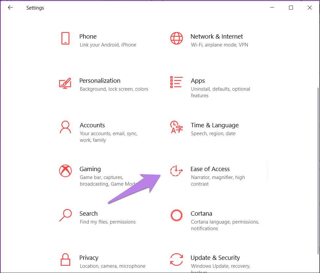Click the Network & Internet globe icon
This screenshot has width=320, height=273.
tap(176, 38)
